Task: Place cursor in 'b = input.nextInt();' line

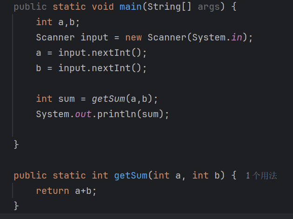Action: (x=91, y=68)
